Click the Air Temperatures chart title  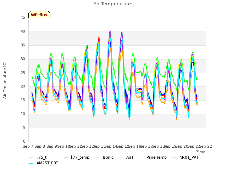(x=113, y=4)
